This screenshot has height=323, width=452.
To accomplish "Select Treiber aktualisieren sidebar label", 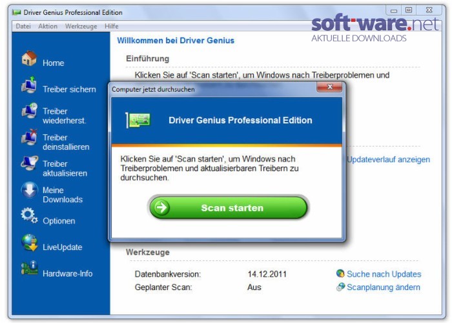I will click(65, 169).
